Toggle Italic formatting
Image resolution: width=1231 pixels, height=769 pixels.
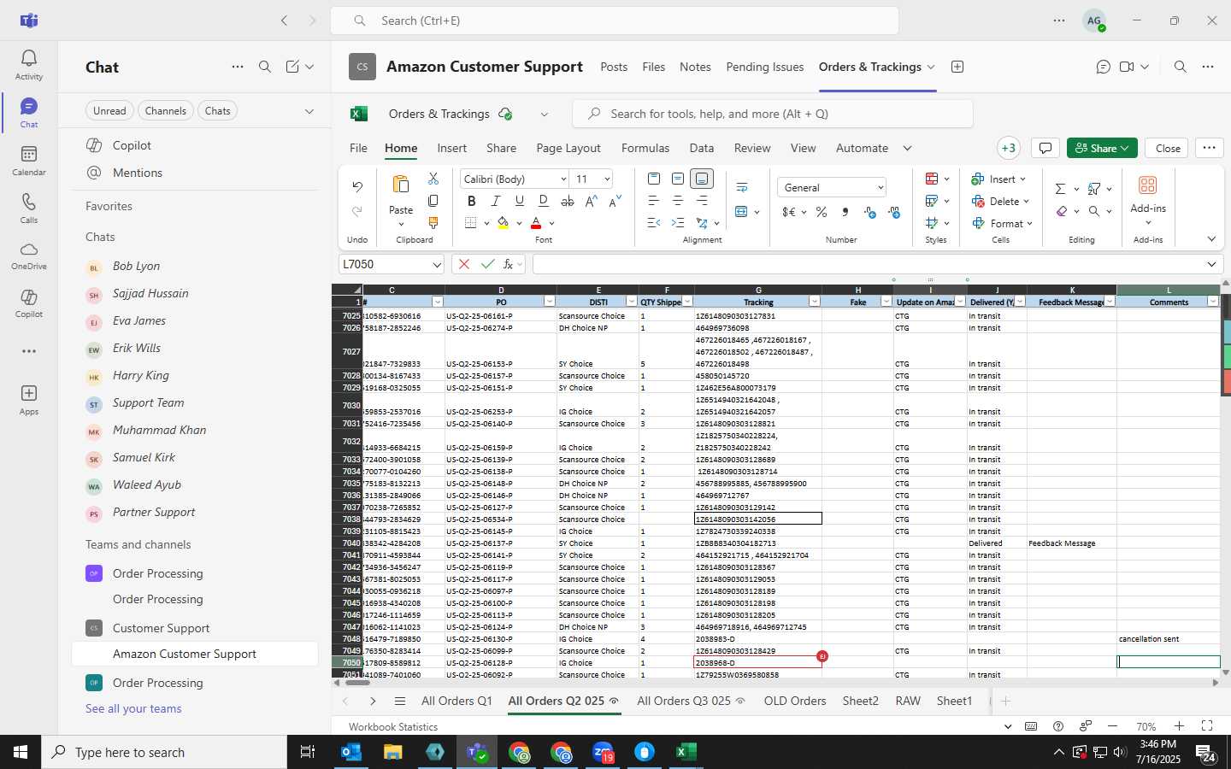point(495,201)
